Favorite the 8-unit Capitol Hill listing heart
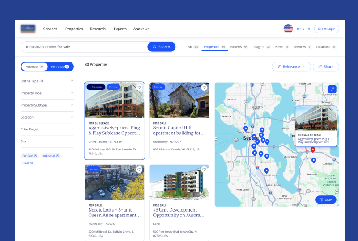358x241 pixels. 204,87
